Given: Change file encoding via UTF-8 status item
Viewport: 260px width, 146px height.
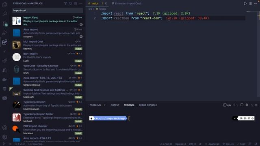Looking at the screenshot, I should coord(192,144).
